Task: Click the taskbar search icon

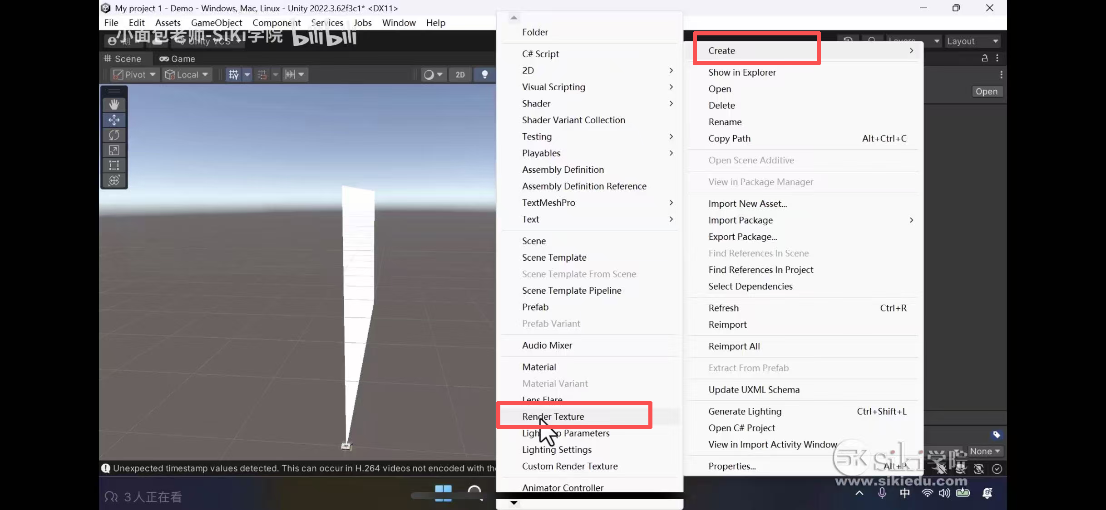Action: coord(474,493)
